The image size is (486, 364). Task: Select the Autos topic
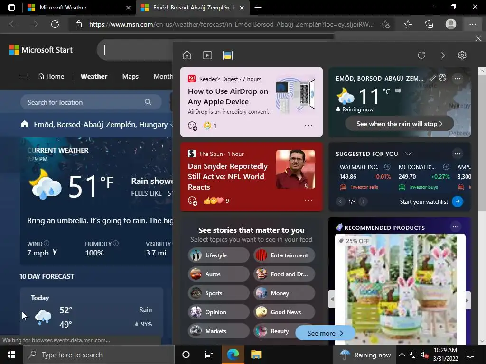(x=218, y=274)
